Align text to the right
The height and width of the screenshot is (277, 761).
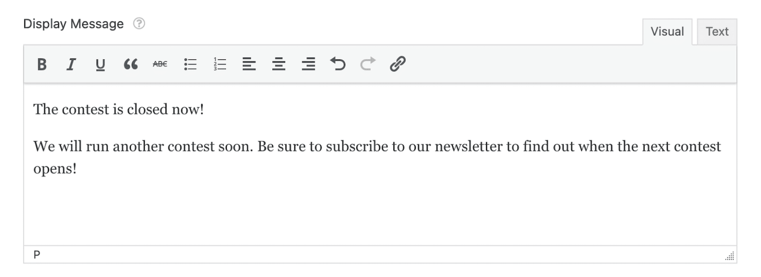pos(308,64)
